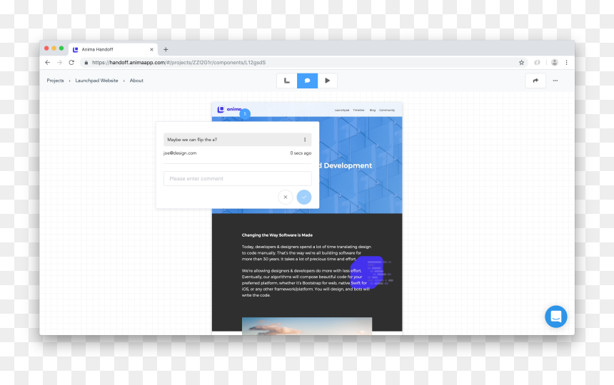Open the browser profile avatar

click(x=555, y=63)
